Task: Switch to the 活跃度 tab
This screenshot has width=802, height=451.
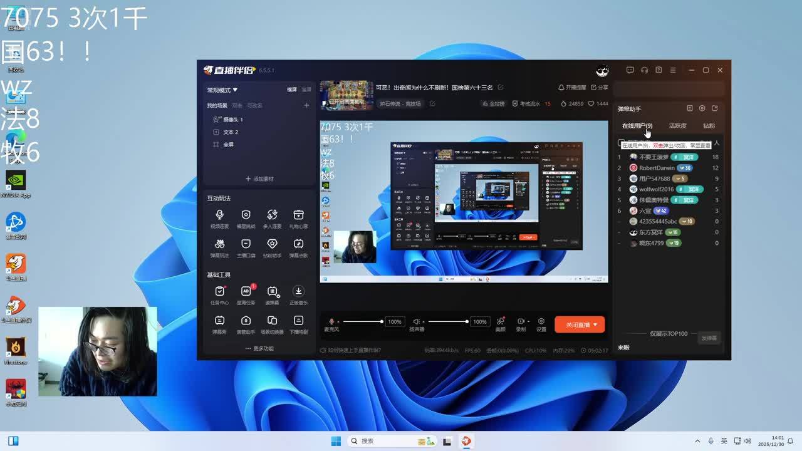Action: coord(677,126)
